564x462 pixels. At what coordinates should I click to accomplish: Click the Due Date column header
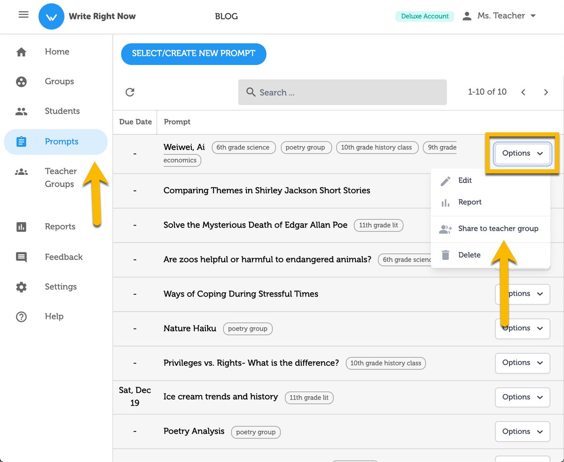[x=135, y=122]
